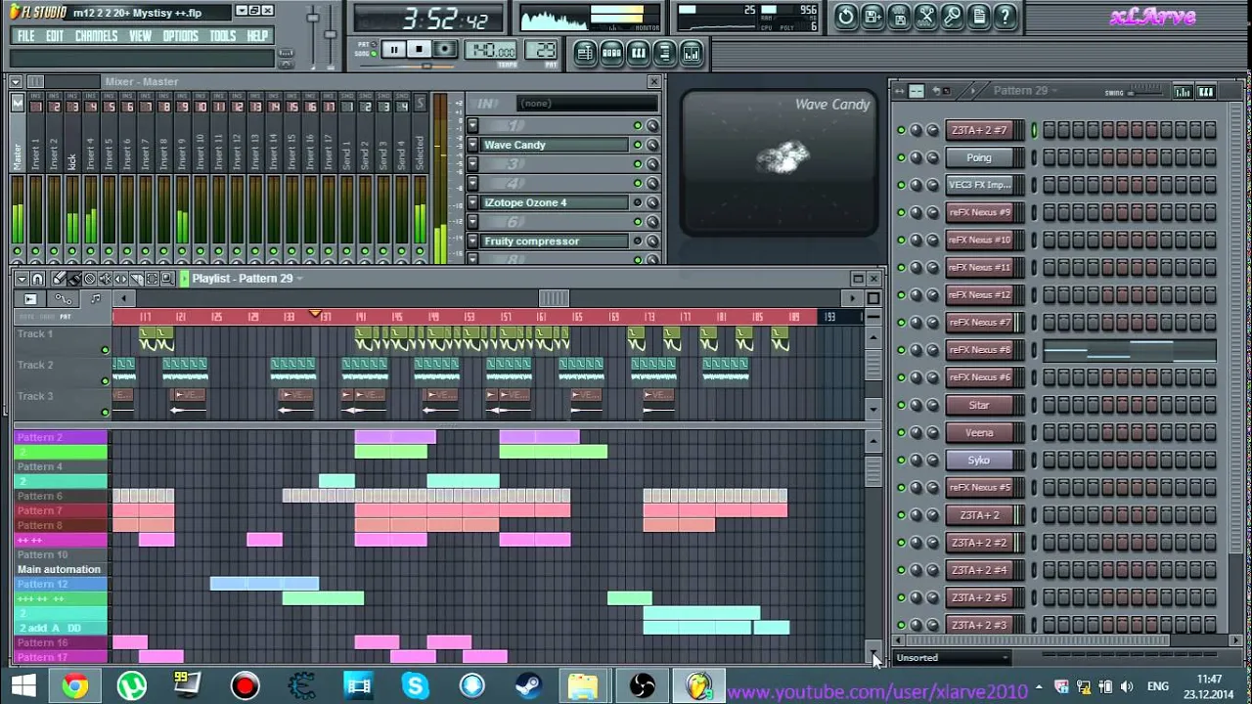Image resolution: width=1252 pixels, height=704 pixels.
Task: Click the pattern number 29 display
Action: point(542,51)
